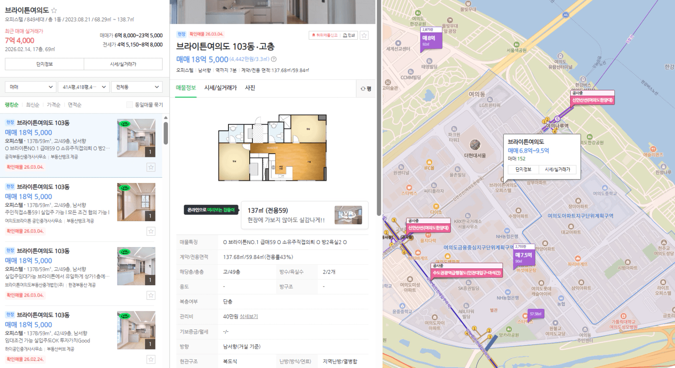Click 시세/실거래가 button under the complex summary
Screen dimensions: 675x368
click(x=123, y=64)
